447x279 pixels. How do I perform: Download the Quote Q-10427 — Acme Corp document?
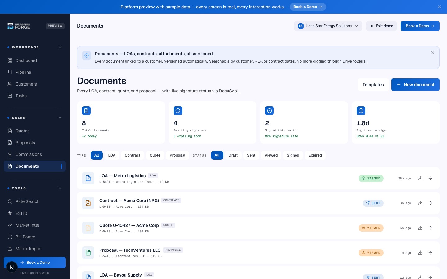420,228
